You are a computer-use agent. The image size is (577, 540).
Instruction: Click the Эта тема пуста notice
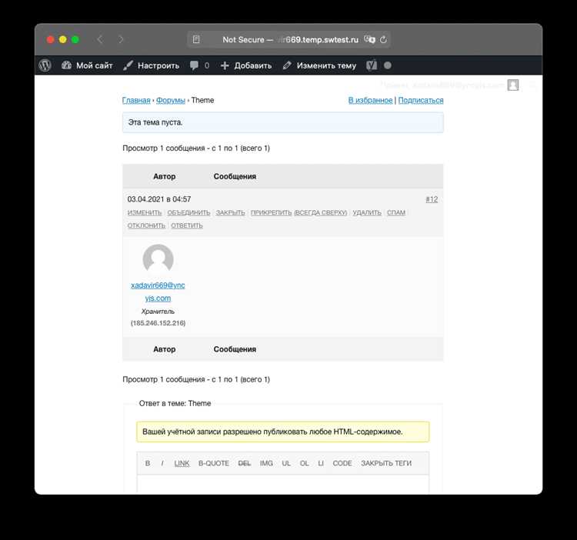[x=282, y=122]
